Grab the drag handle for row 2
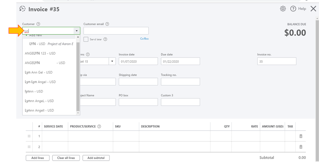Screen dimensions: 319x162 [29, 147]
